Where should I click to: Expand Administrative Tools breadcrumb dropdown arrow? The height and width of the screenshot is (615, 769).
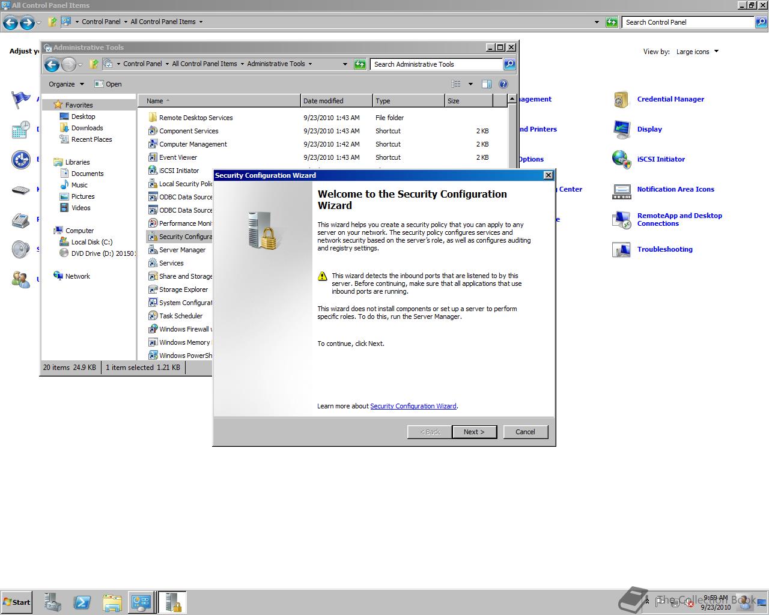310,64
